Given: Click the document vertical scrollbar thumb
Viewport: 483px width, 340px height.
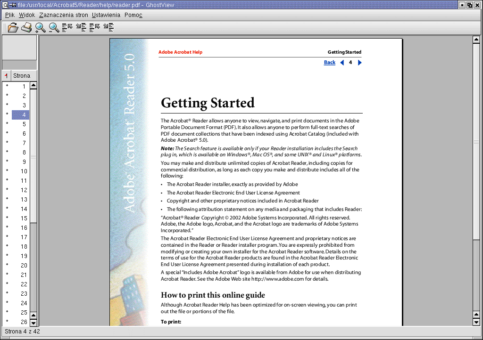Looking at the screenshot, I should point(476,141).
